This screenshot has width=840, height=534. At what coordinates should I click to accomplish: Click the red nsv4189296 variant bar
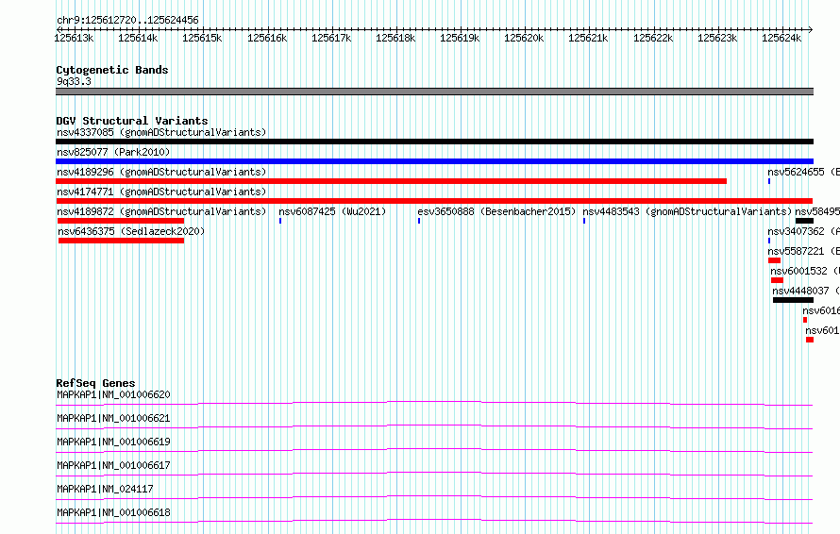tap(391, 181)
